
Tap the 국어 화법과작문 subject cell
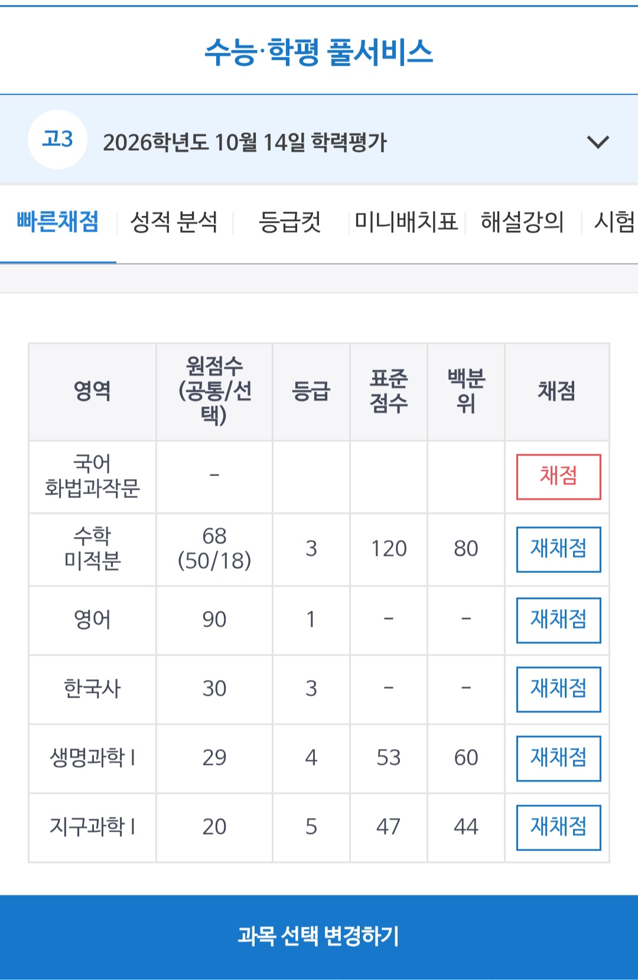pos(92,476)
